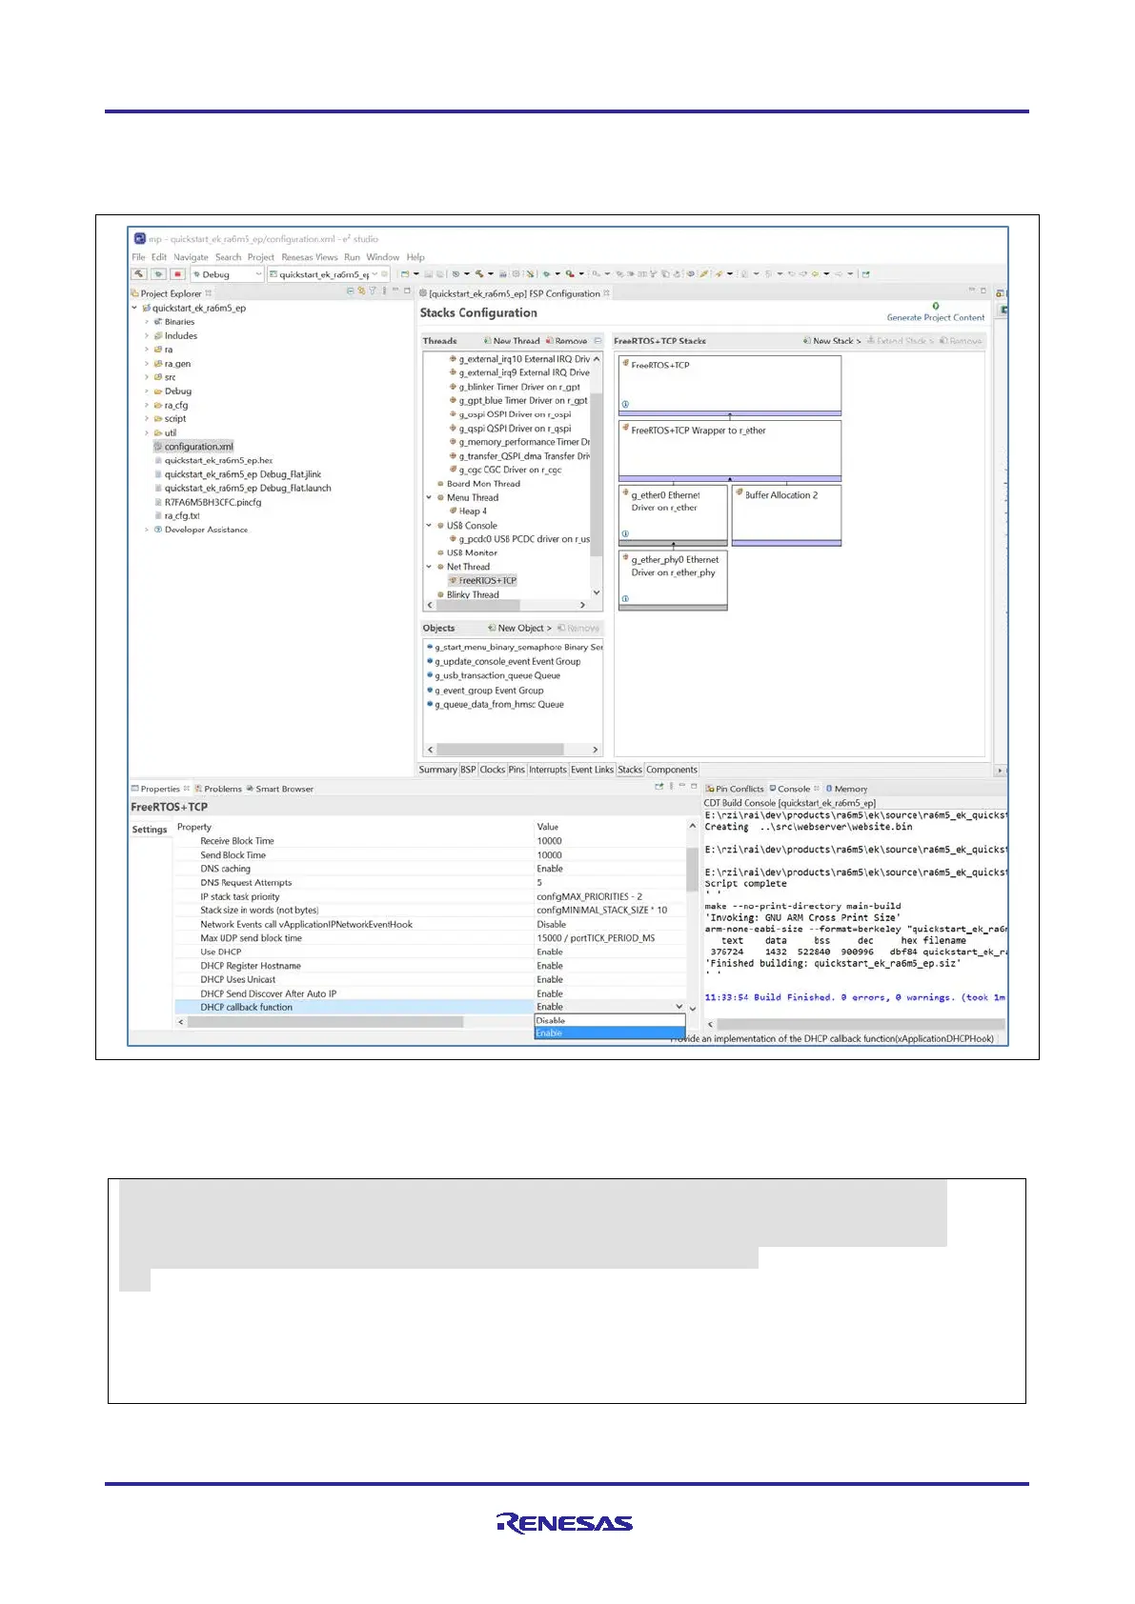Collapse the USB Console node

tap(429, 526)
